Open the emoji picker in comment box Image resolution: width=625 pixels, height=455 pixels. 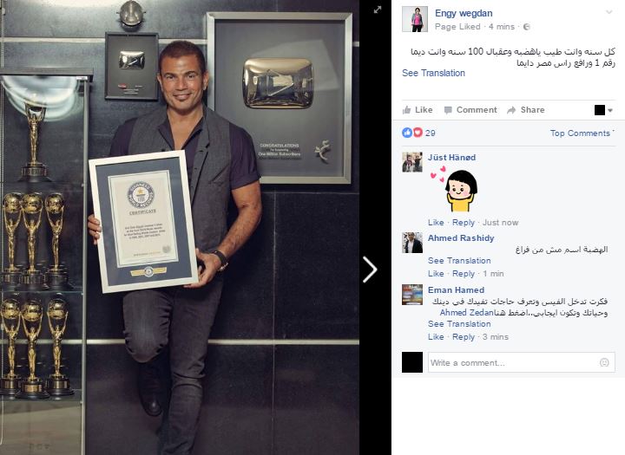(604, 362)
